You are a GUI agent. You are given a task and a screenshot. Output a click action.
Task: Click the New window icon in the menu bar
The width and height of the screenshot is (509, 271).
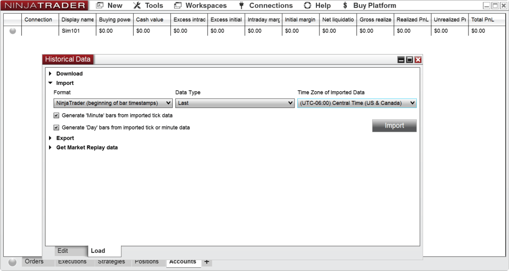pos(98,5)
